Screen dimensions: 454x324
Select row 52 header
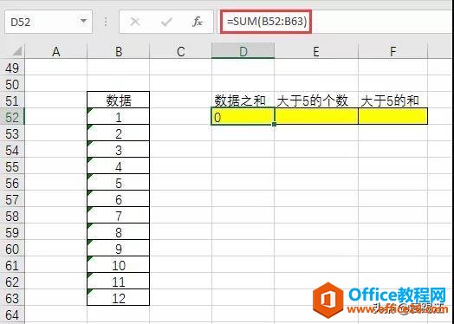point(12,117)
